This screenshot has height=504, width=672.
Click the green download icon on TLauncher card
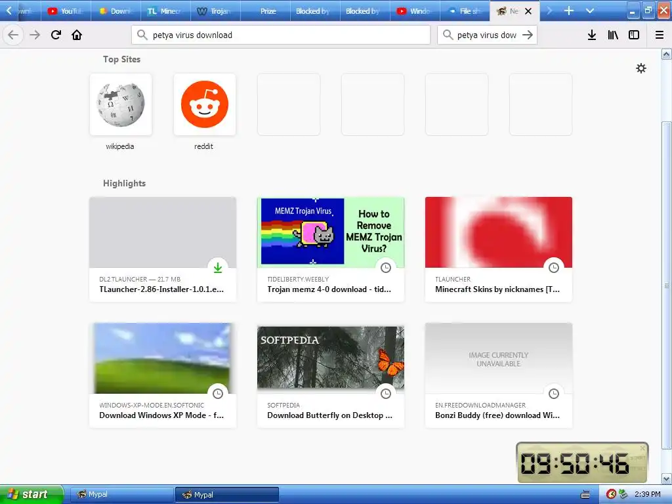click(x=218, y=268)
